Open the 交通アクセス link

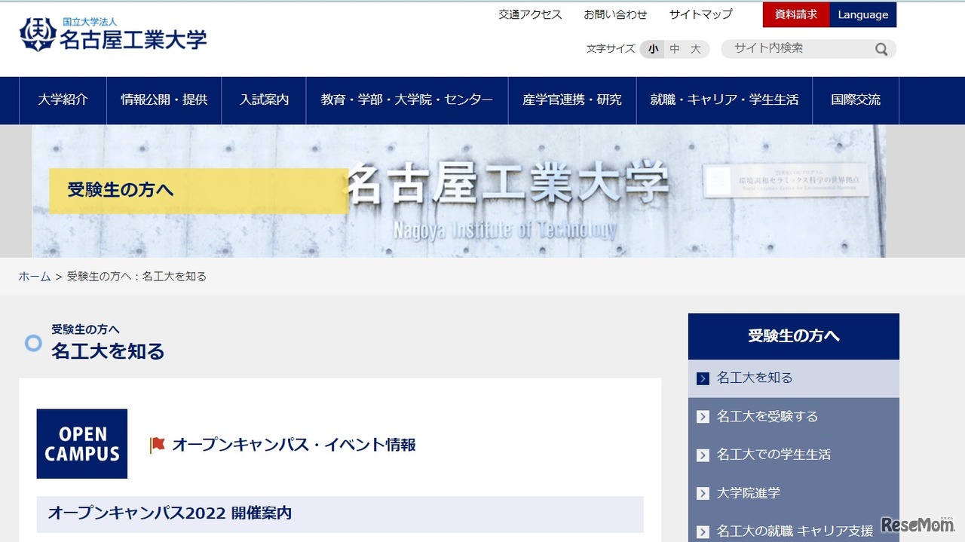click(530, 15)
